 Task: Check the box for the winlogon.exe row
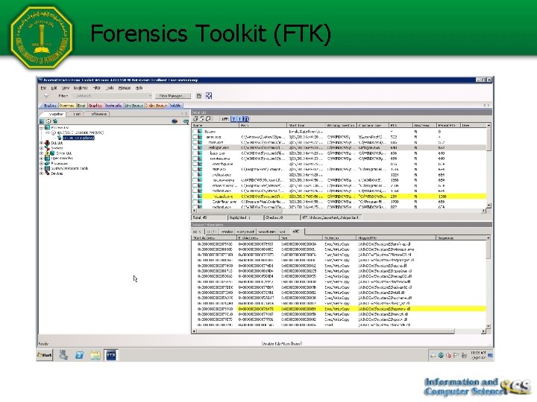click(x=195, y=147)
